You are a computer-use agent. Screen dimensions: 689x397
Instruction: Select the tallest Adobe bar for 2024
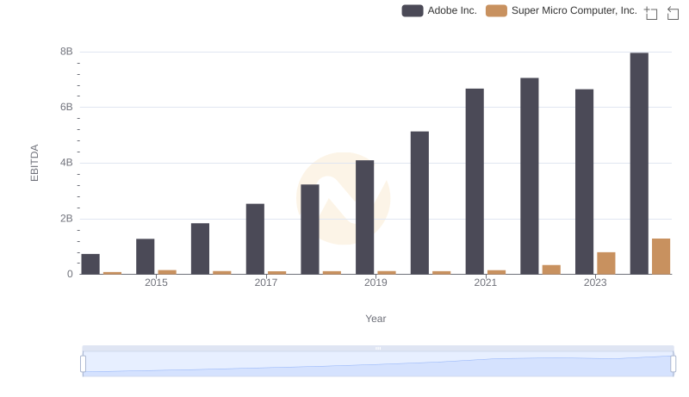pyautogui.click(x=639, y=164)
